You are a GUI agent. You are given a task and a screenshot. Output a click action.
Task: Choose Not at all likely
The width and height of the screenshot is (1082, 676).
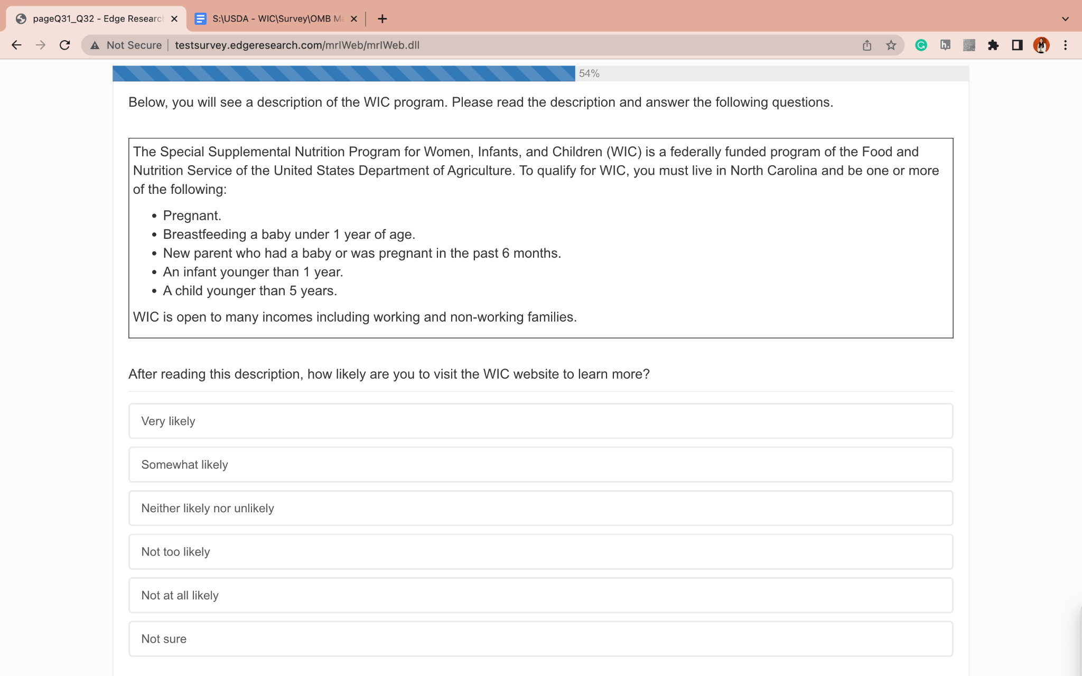coord(540,595)
